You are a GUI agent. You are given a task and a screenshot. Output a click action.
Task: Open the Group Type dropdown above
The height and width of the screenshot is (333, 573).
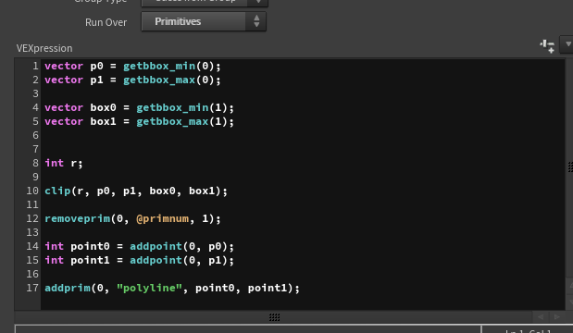pyautogui.click(x=205, y=3)
